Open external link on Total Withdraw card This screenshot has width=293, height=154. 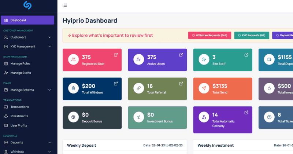(x=116, y=84)
